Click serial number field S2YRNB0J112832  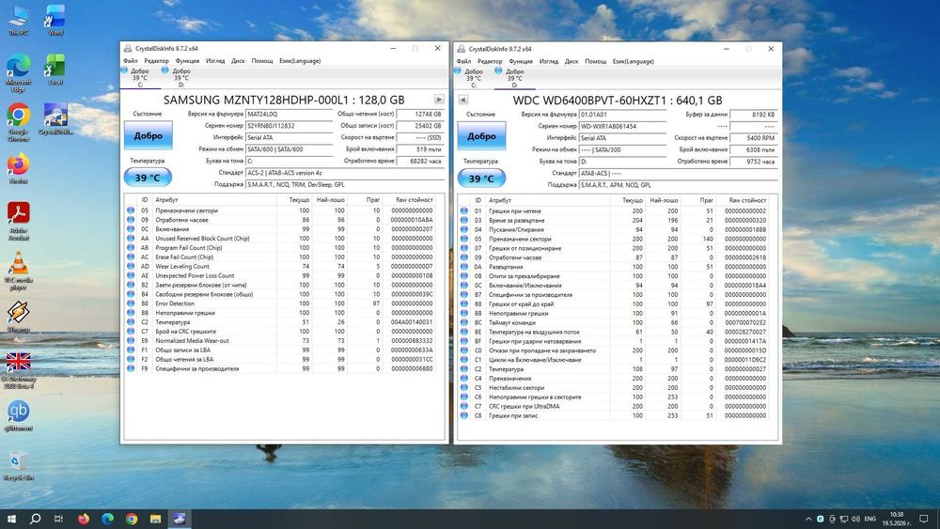(x=289, y=126)
